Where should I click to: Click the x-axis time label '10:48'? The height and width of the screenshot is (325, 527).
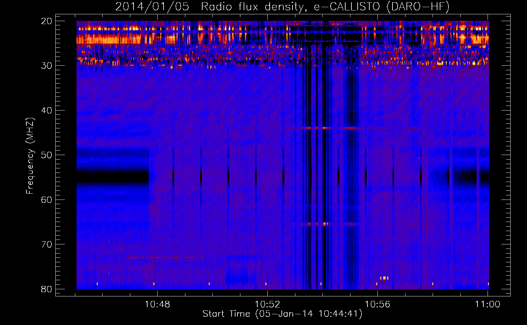pyautogui.click(x=157, y=305)
